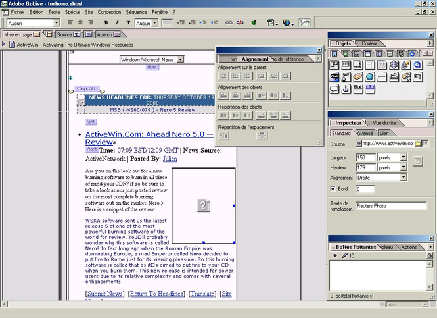Switch to Couleur tab
The width and height of the screenshot is (437, 318).
click(369, 43)
